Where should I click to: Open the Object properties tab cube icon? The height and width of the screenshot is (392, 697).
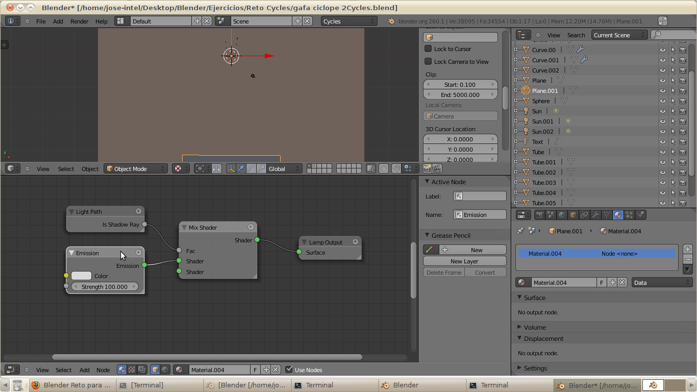point(573,215)
